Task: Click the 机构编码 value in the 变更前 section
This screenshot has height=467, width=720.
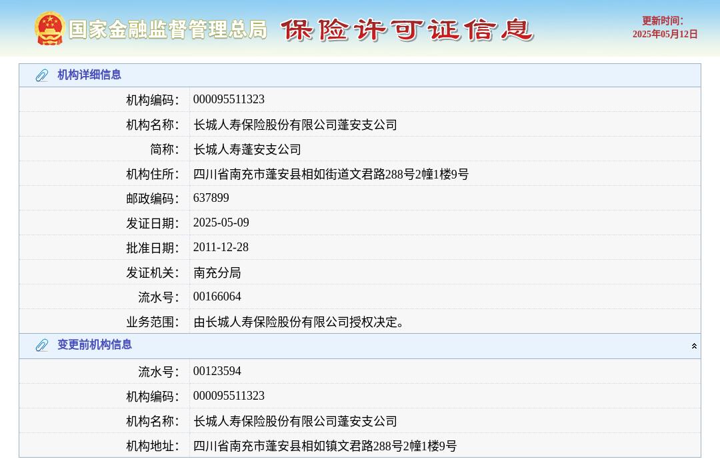Action: point(229,396)
